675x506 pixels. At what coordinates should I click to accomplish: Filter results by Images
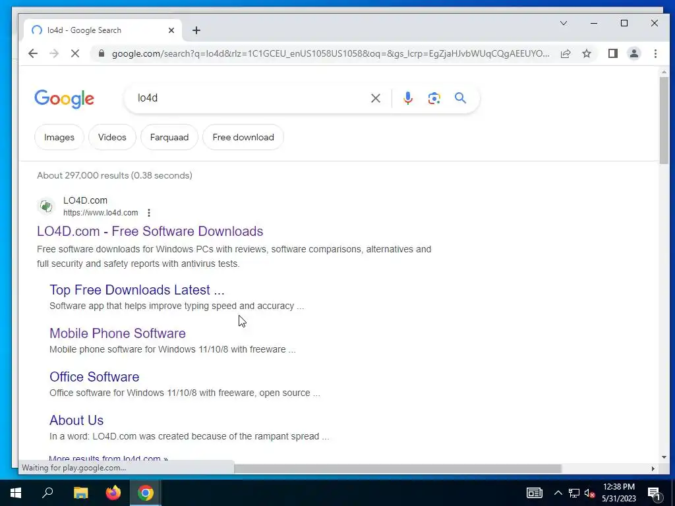[59, 137]
